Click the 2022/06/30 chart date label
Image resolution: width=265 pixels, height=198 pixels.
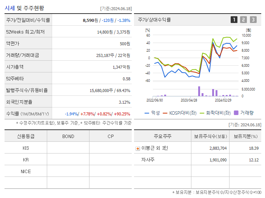tap(154, 100)
